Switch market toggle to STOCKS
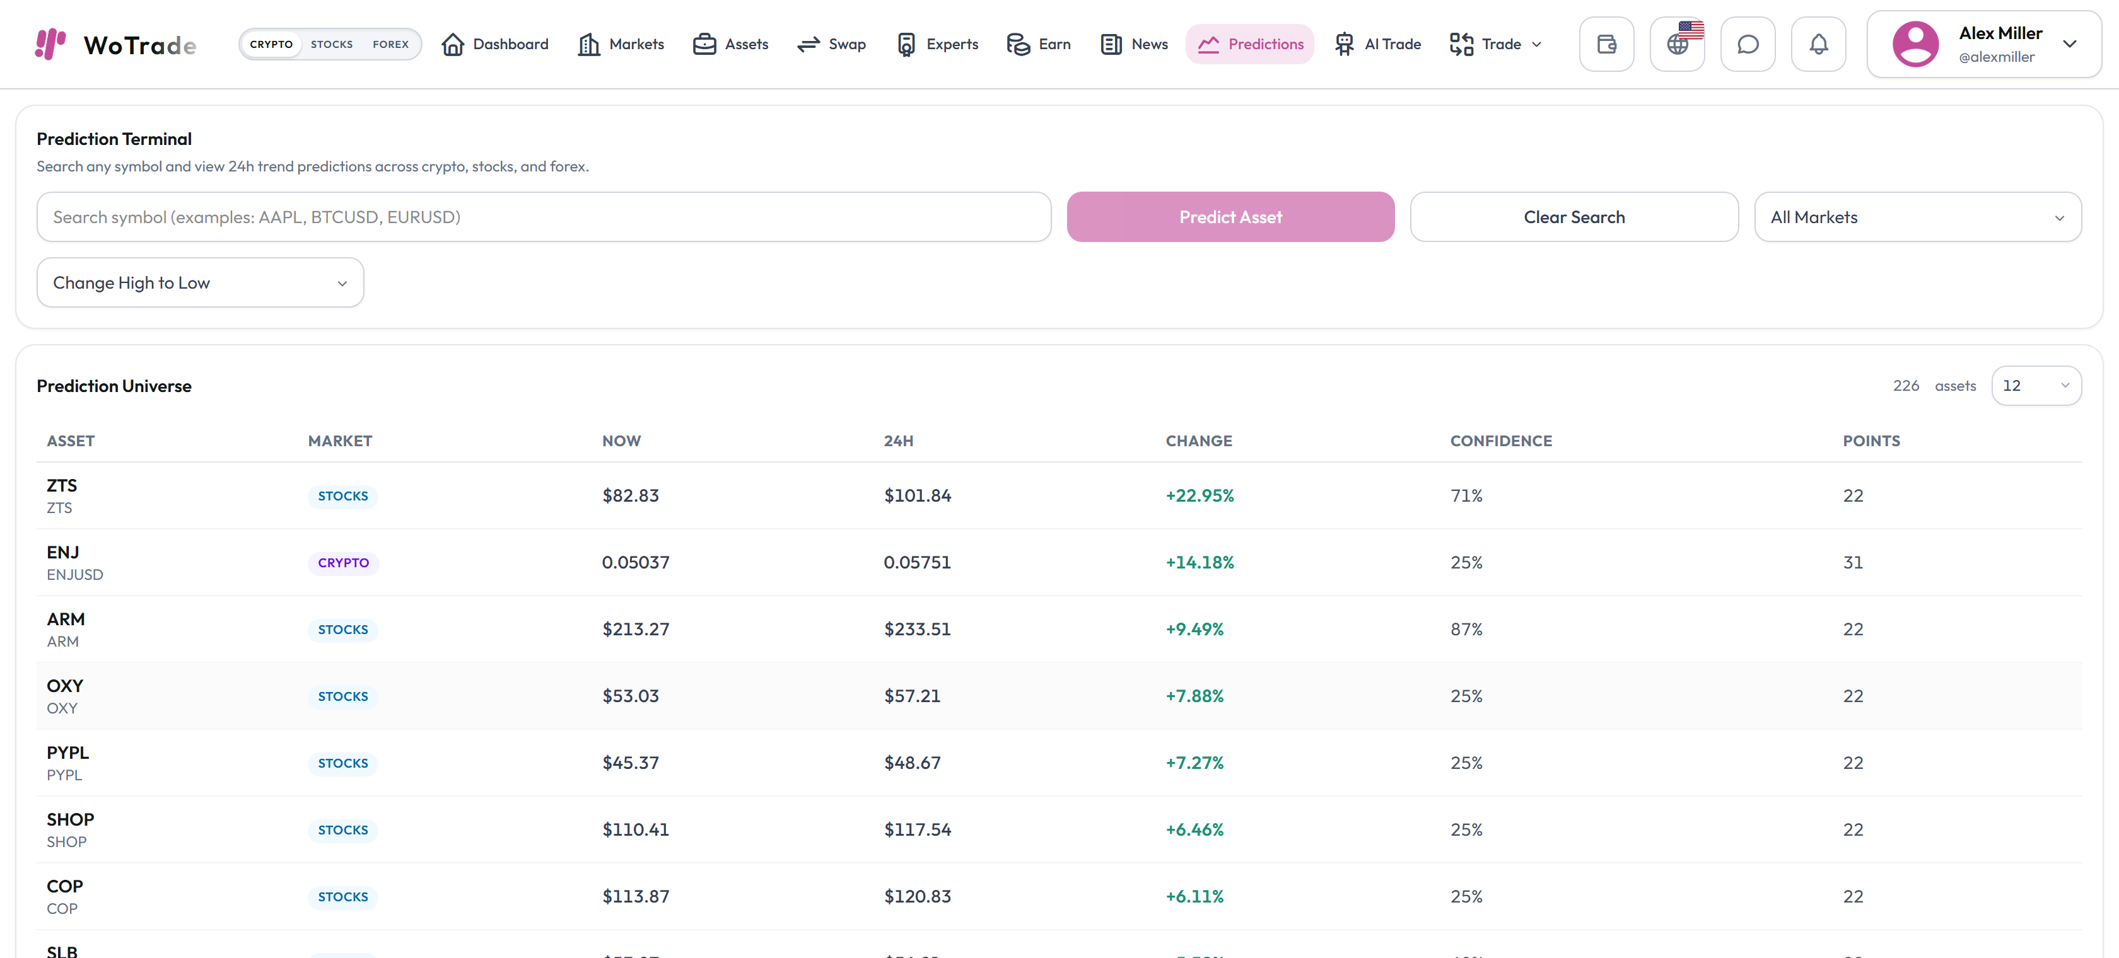 332,44
